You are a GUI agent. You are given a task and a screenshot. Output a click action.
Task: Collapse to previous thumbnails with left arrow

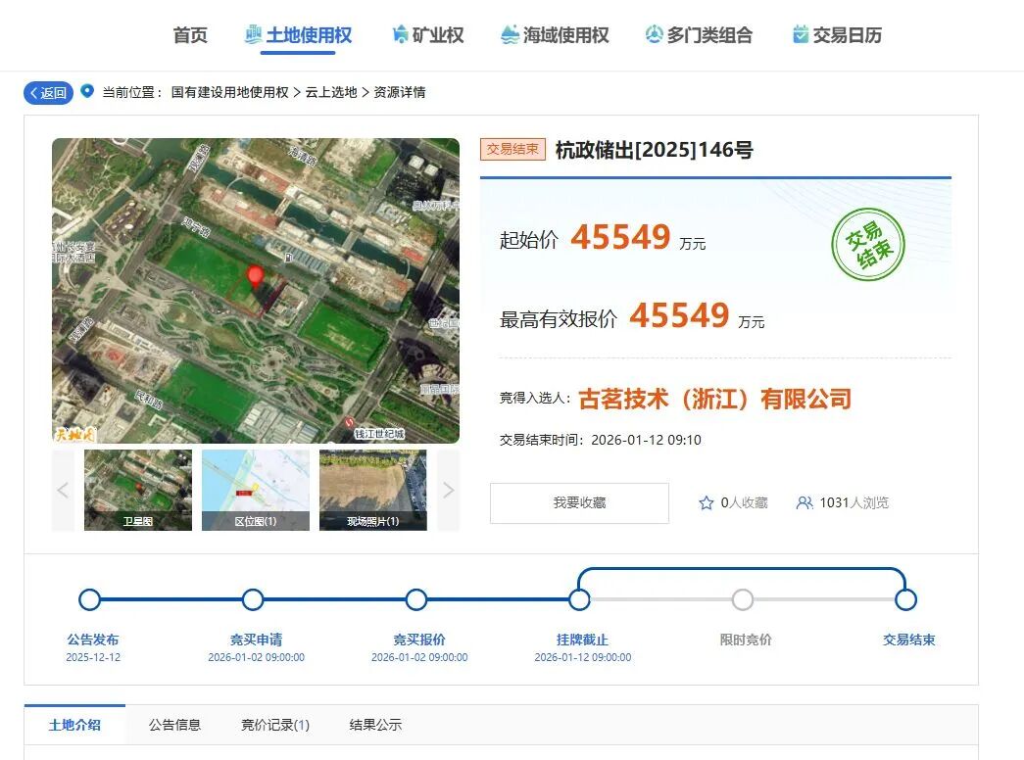pyautogui.click(x=63, y=490)
